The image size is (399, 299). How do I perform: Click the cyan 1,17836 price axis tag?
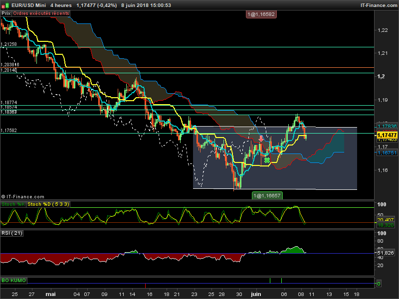tap(387, 126)
